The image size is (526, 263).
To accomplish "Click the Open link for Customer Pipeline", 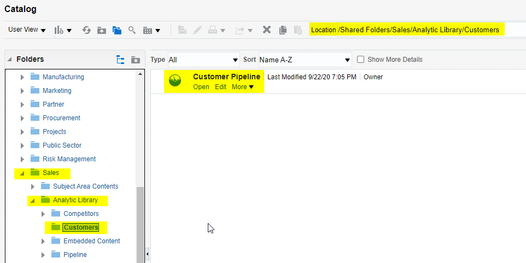I will pyautogui.click(x=201, y=87).
